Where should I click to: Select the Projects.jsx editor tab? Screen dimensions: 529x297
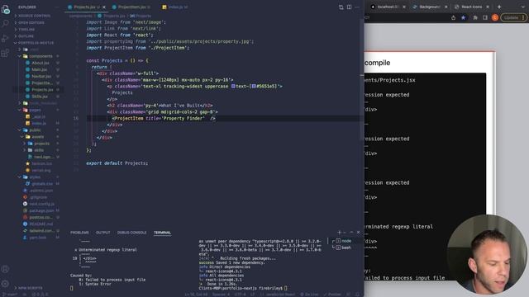tap(86, 7)
